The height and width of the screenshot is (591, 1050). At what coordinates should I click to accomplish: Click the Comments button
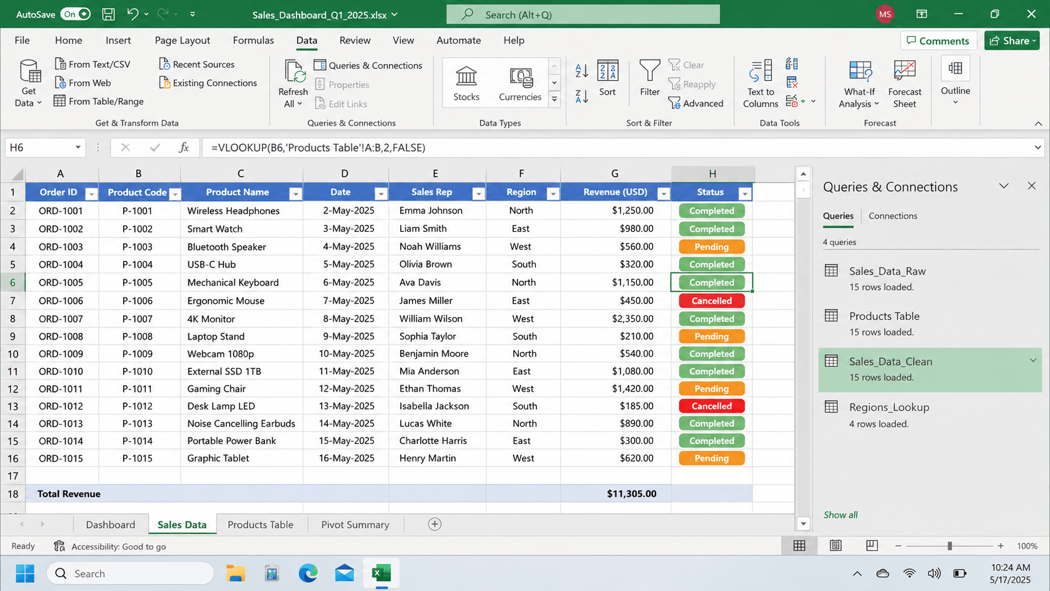[938, 40]
